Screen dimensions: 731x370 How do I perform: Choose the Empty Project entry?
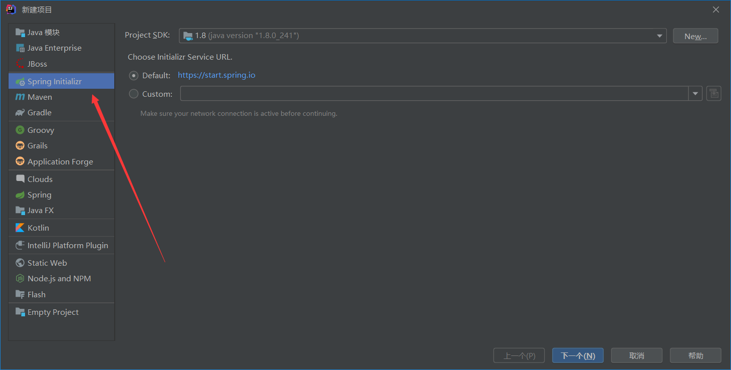61,312
